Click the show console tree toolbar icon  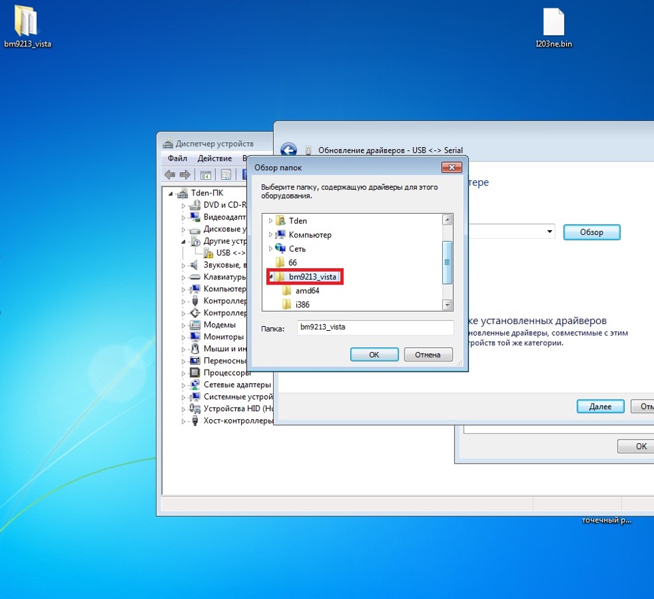point(206,175)
